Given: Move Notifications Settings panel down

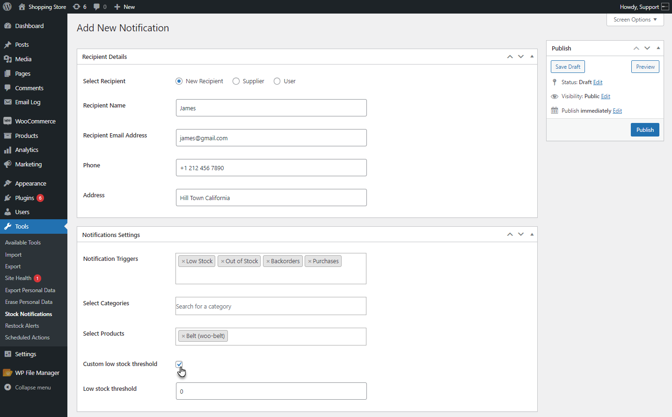Looking at the screenshot, I should click(x=521, y=234).
